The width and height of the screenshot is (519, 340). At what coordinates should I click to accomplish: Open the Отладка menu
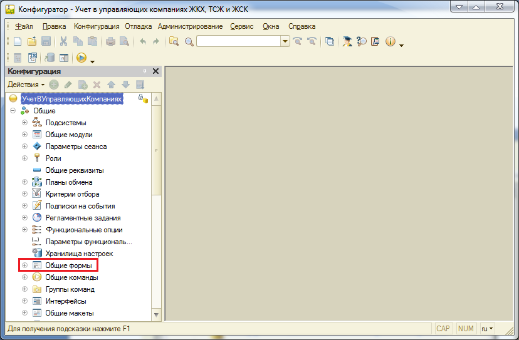coord(139,26)
